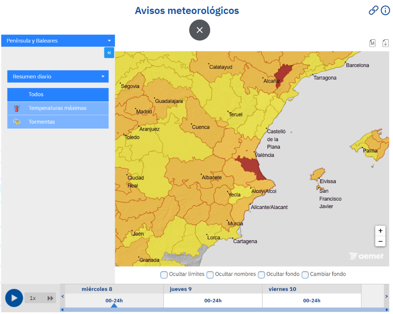Click the Segovia label on the map
The height and width of the screenshot is (314, 393).
click(x=130, y=86)
